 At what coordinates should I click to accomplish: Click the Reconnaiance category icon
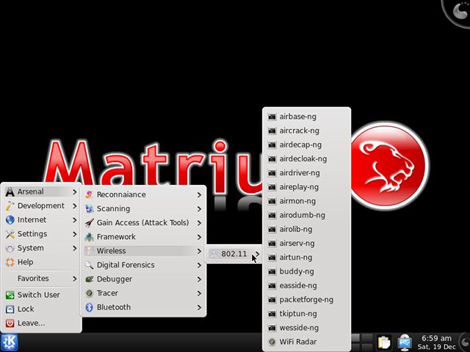(89, 194)
